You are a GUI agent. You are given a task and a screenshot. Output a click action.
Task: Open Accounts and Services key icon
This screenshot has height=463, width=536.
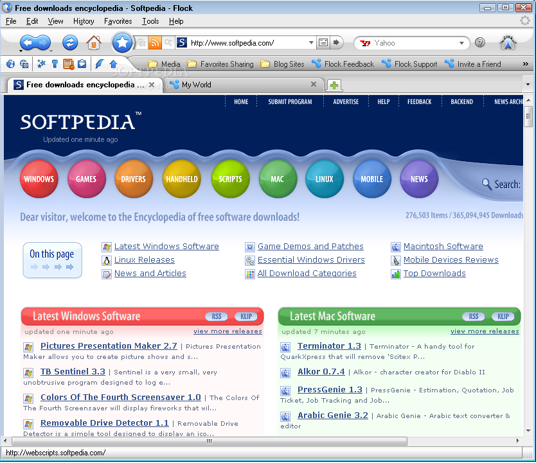(x=55, y=64)
